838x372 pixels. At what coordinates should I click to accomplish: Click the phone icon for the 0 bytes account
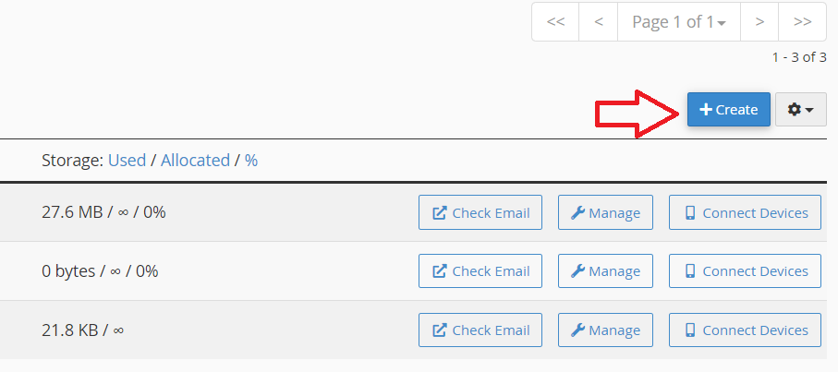[689, 271]
